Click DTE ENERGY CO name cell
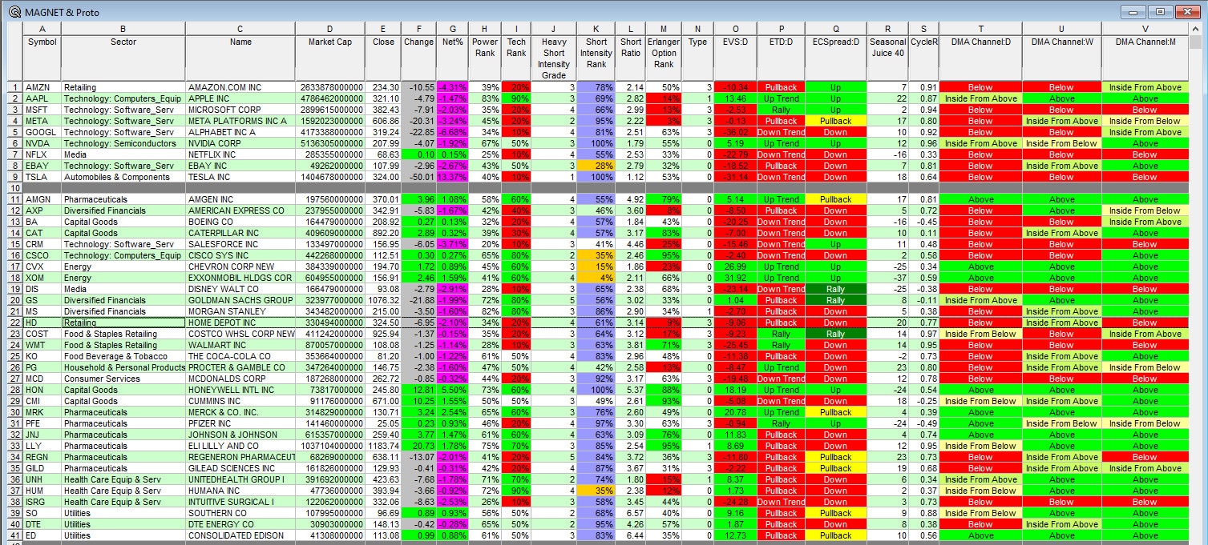This screenshot has width=1208, height=545. (240, 524)
